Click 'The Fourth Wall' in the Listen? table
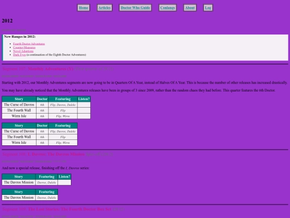The width and height of the screenshot is (290, 218). [19, 110]
